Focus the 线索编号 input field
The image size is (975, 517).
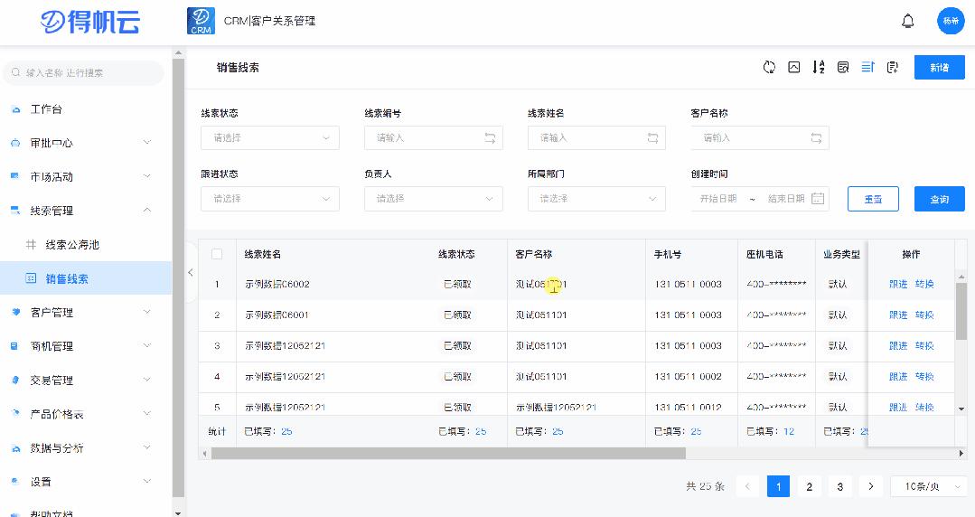434,138
